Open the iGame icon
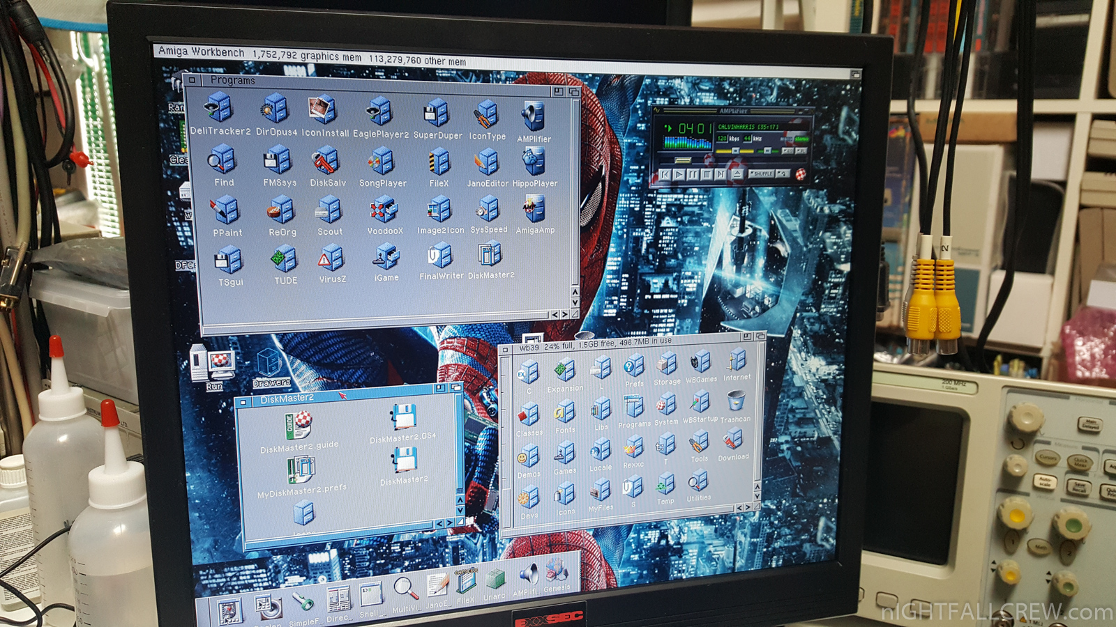This screenshot has height=627, width=1116. [386, 257]
